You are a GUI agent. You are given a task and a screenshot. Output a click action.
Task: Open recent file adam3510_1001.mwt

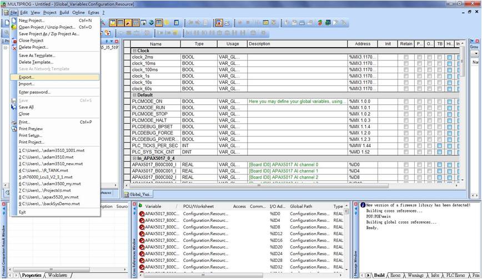point(51,150)
